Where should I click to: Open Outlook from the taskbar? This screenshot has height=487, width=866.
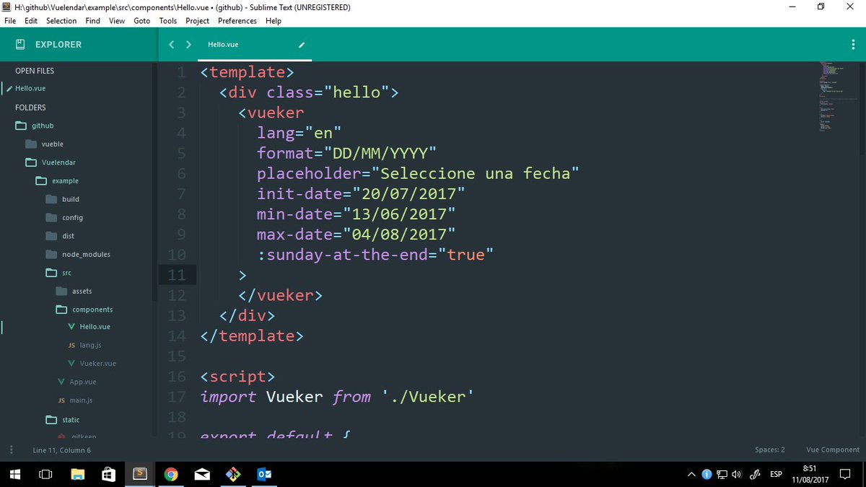264,474
